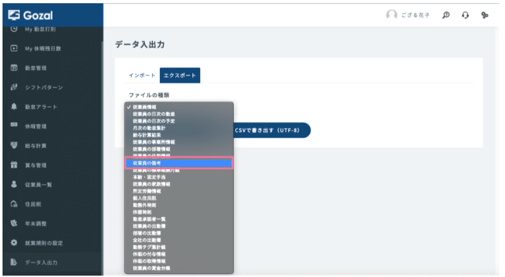
Task: Select the エクスポート tab
Action: [180, 75]
